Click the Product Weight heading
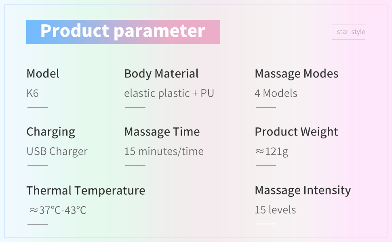 coord(296,132)
